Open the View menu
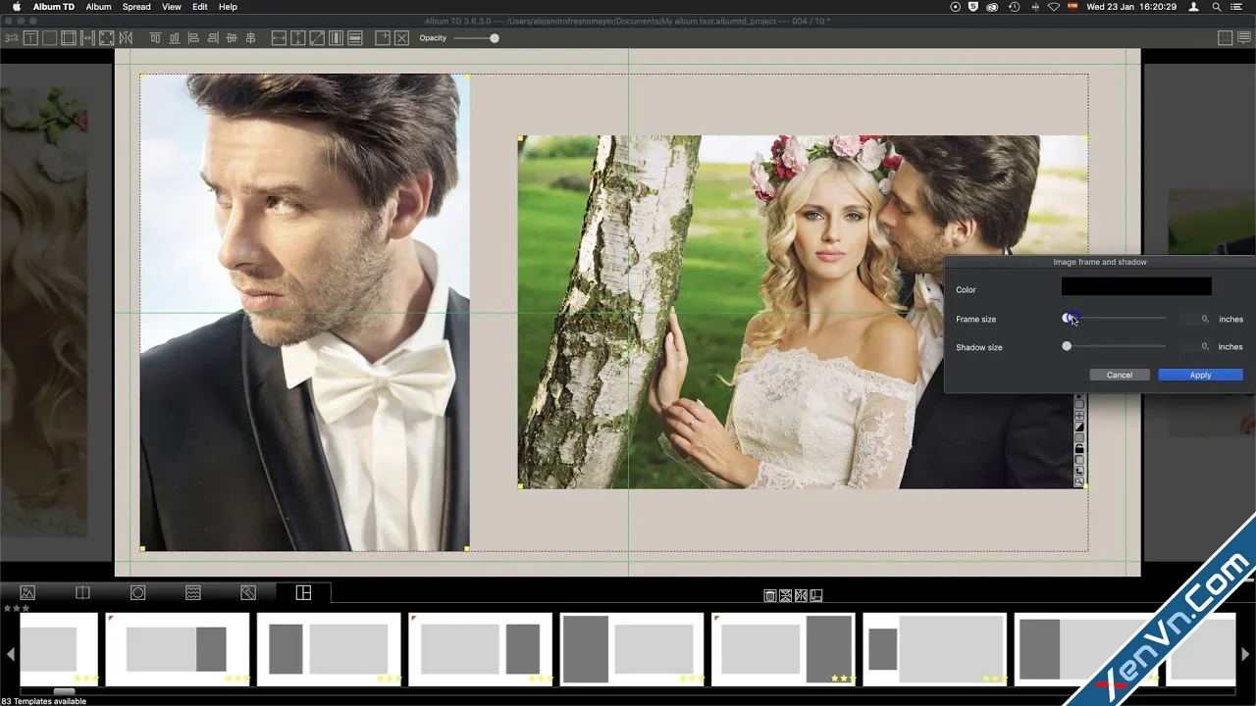1256x706 pixels. (x=172, y=7)
